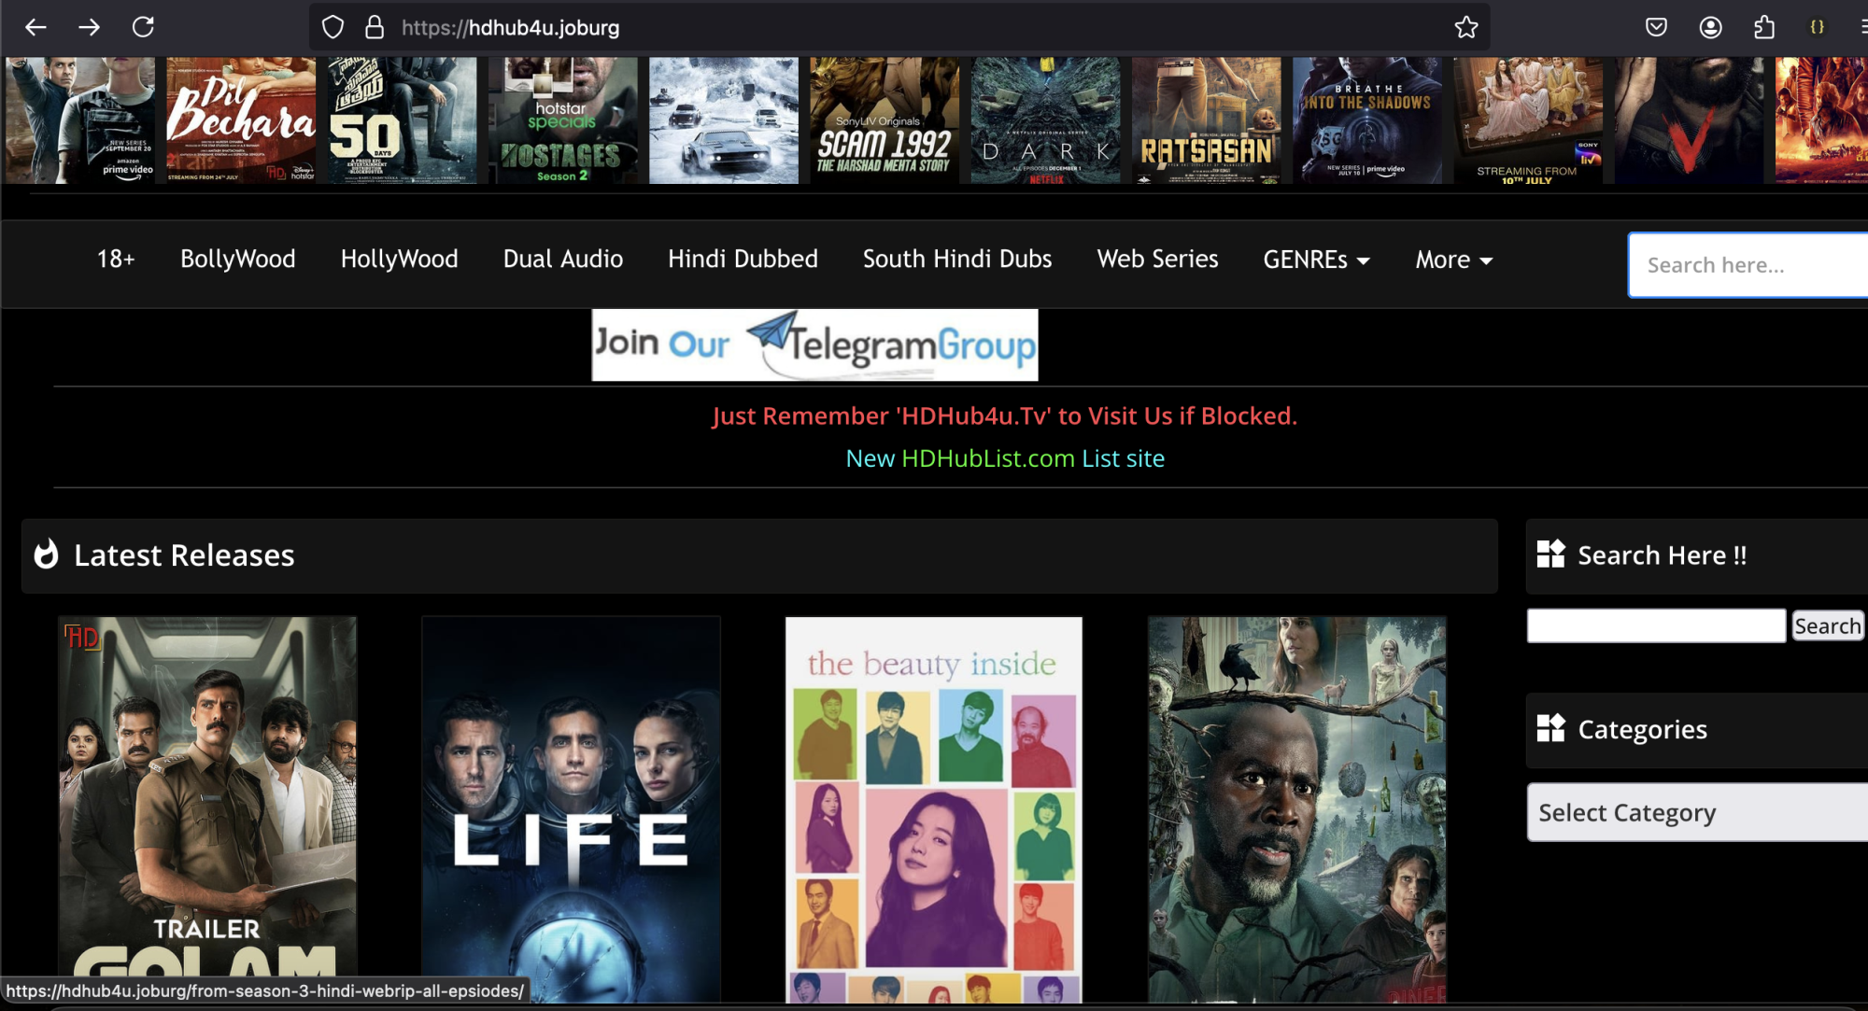
Task: View site security via the padlock icon
Action: tap(375, 27)
